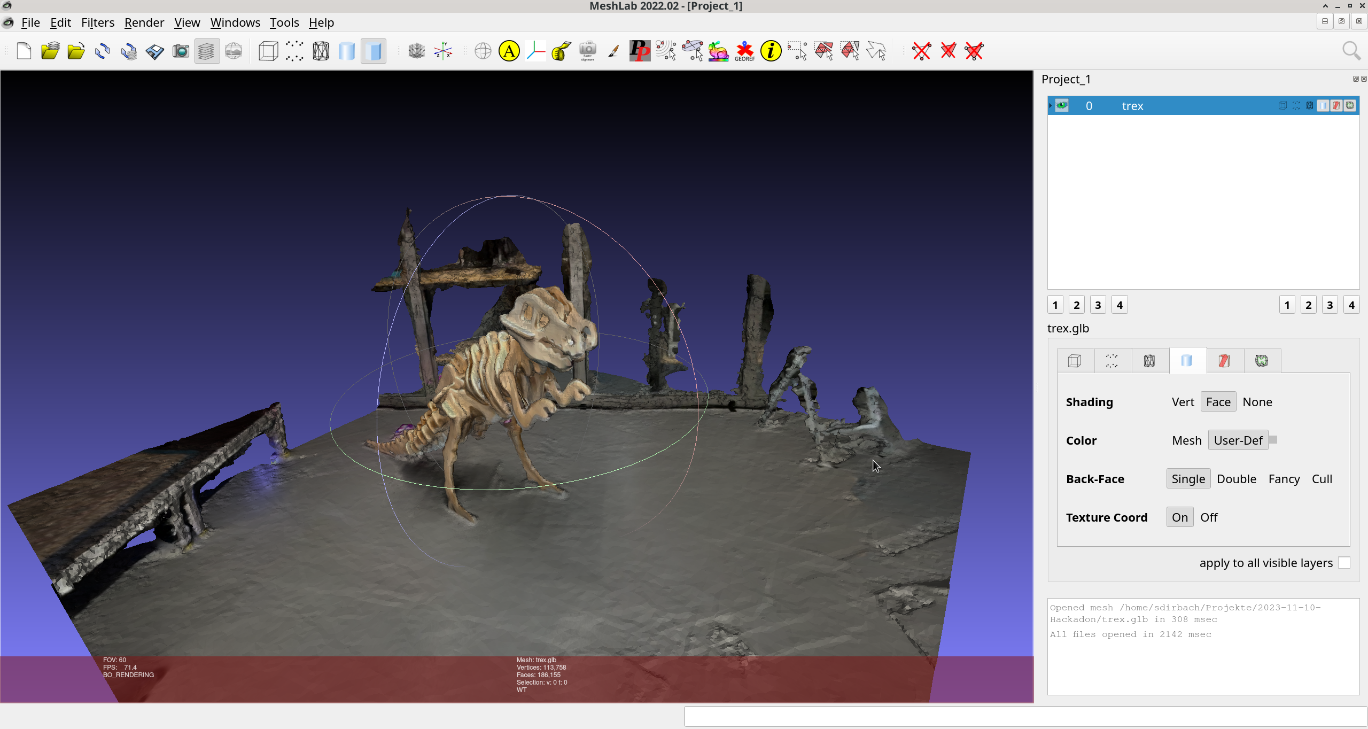This screenshot has height=729, width=1368.
Task: Open the Z-painting brush tool
Action: coord(613,51)
